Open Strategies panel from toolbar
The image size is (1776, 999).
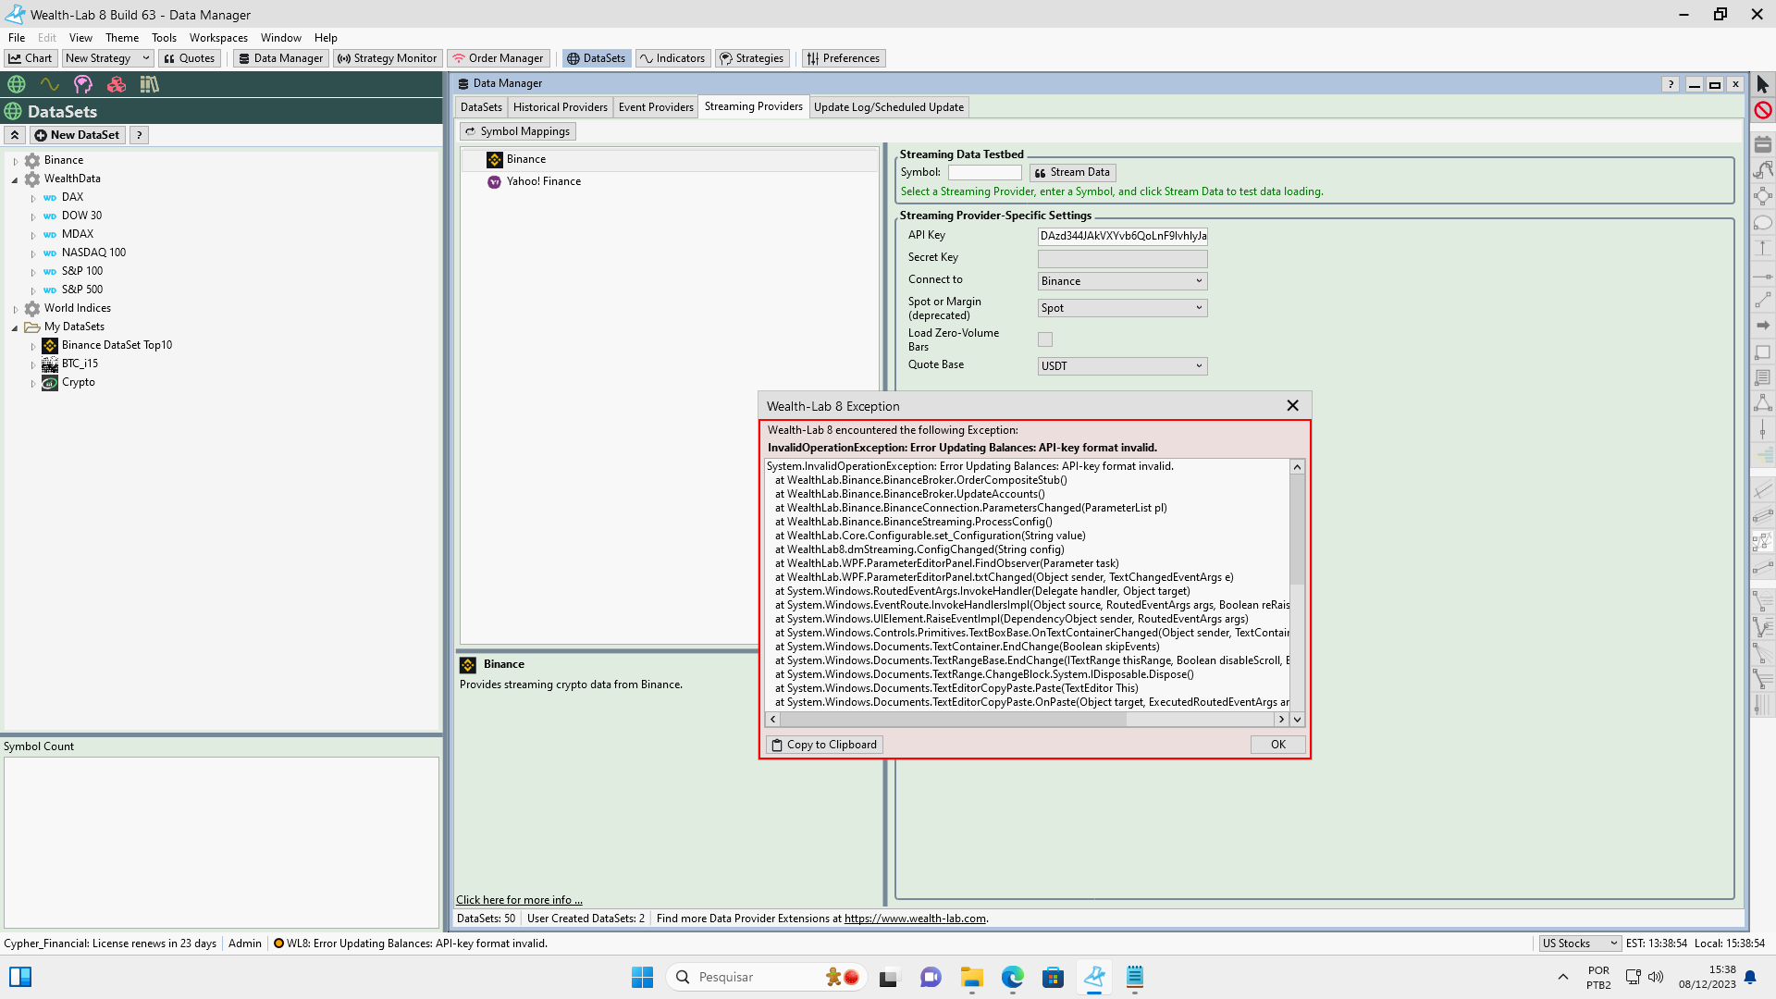[x=752, y=58]
